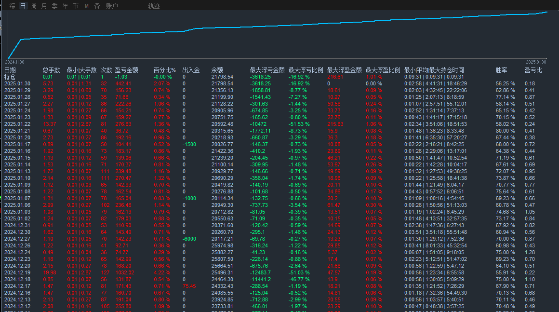Select the 2024.12.27 date row

[x=17, y=239]
